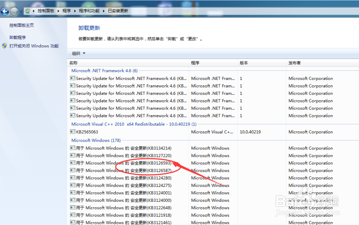Click version 10.0.40219 cell
The height and width of the screenshot is (225, 359).
coord(250,132)
